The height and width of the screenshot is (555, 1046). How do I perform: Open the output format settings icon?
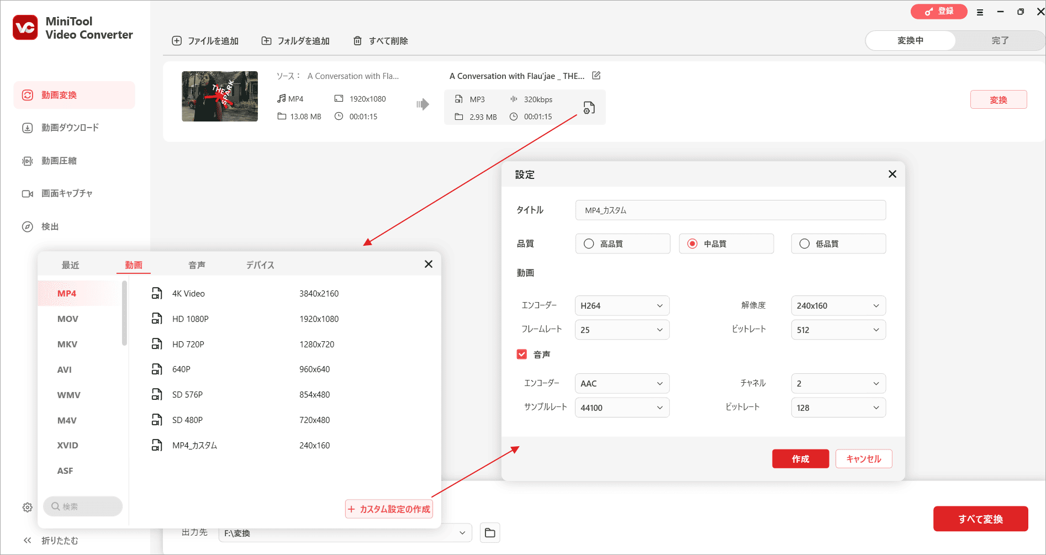[589, 108]
